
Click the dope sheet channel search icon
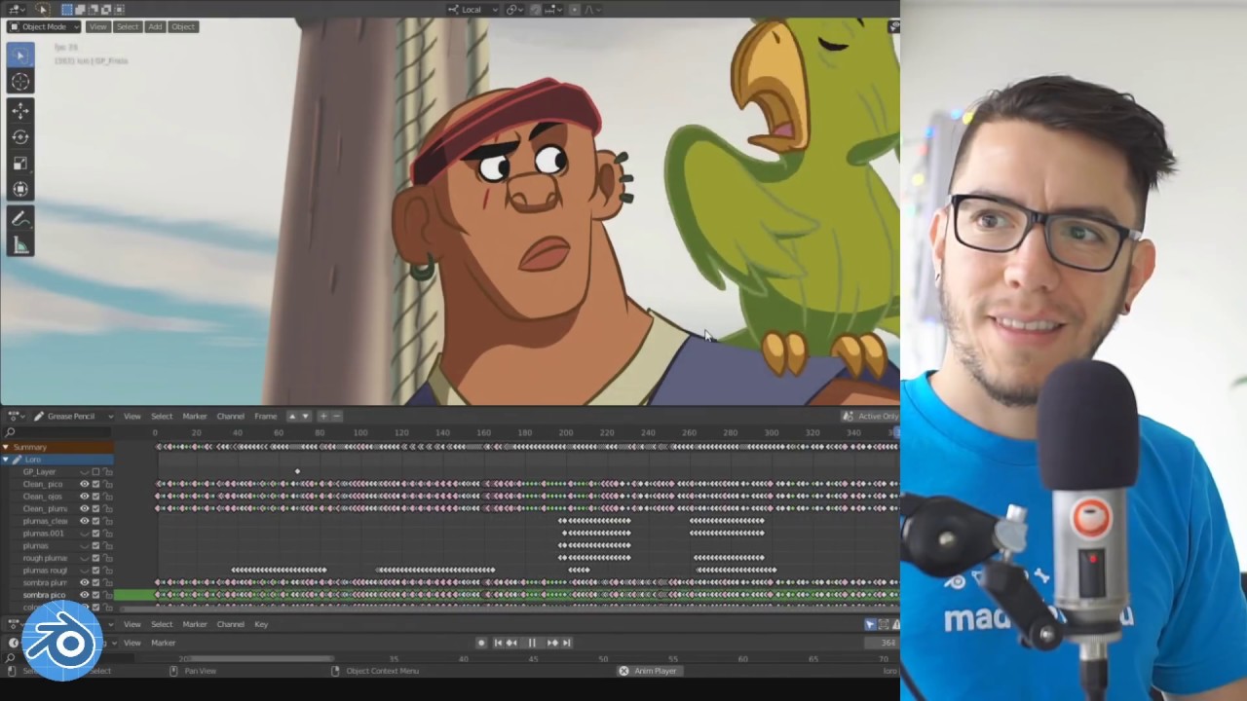pyautogui.click(x=10, y=432)
